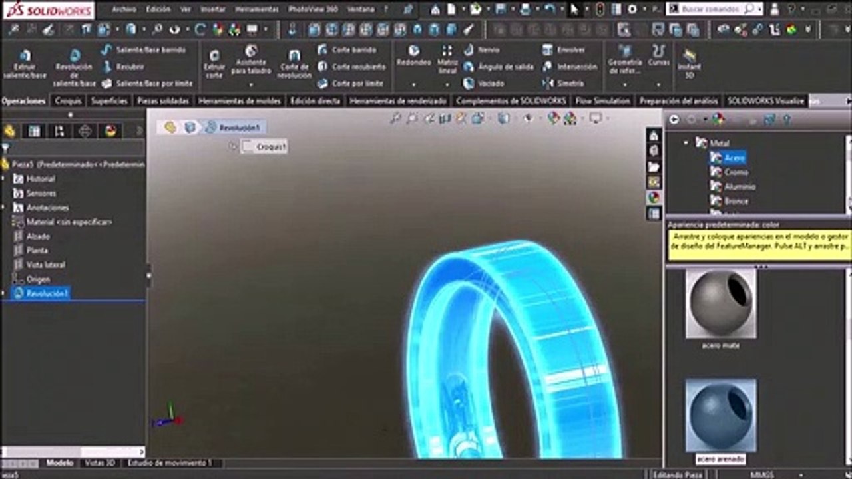Click the Edit Appearance icon in view toolbar

(x=554, y=118)
